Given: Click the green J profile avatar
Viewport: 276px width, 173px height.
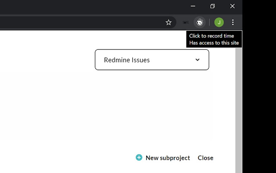Looking at the screenshot, I should (x=219, y=22).
